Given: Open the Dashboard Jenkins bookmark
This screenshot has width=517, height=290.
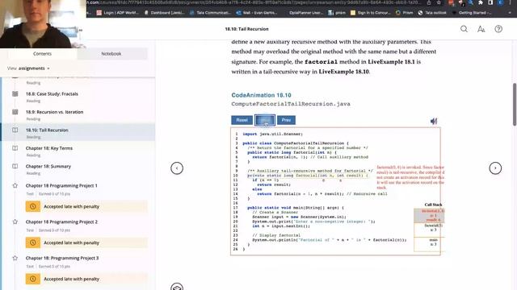Looking at the screenshot, I should pyautogui.click(x=165, y=13).
